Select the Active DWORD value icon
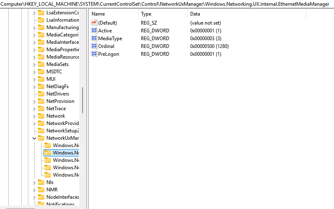This screenshot has width=334, height=209. pos(94,30)
